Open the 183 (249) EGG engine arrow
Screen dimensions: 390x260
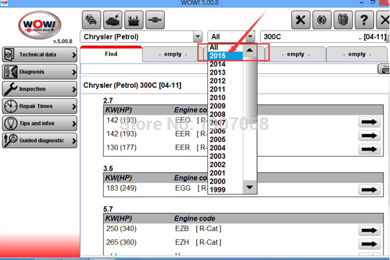pyautogui.click(x=369, y=190)
